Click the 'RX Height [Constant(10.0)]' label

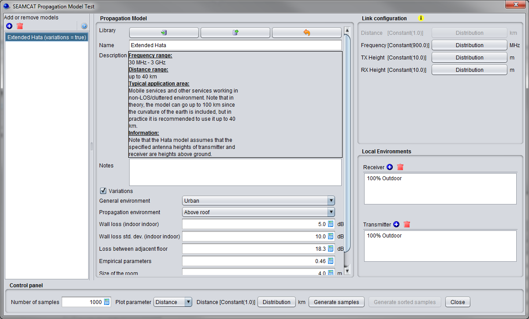[394, 70]
